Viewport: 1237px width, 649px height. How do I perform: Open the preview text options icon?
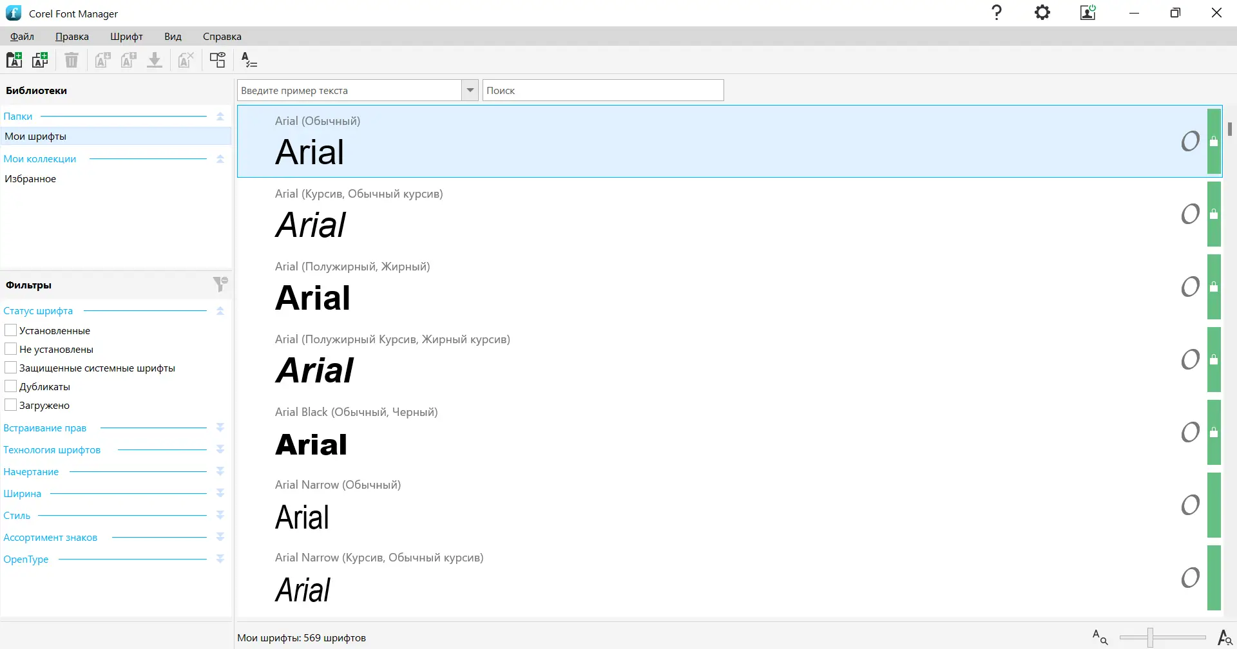tap(249, 60)
